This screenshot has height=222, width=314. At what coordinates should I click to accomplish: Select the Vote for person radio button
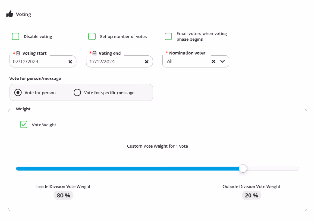[x=18, y=92]
